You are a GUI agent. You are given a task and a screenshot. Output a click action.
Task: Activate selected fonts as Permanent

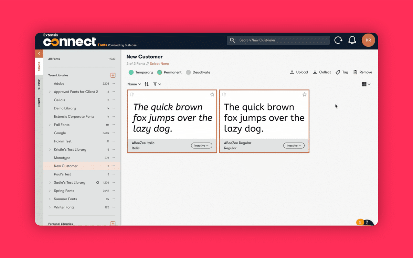169,72
